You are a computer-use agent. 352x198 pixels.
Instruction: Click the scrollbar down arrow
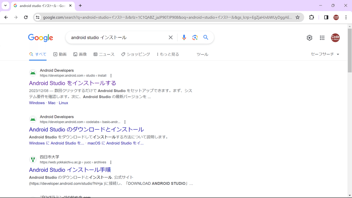coord(350,196)
